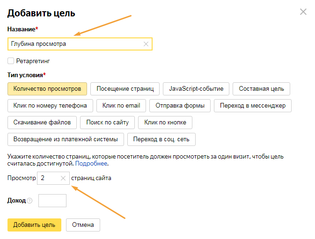
Task: Click the Отмена button
Action: pos(83,225)
